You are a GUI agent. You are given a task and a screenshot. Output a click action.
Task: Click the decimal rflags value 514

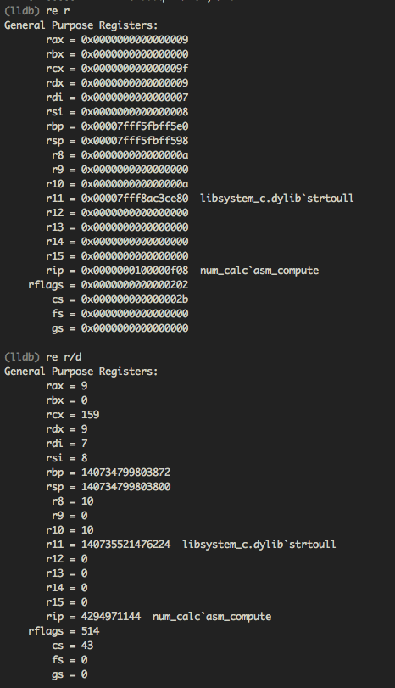pyautogui.click(x=91, y=631)
